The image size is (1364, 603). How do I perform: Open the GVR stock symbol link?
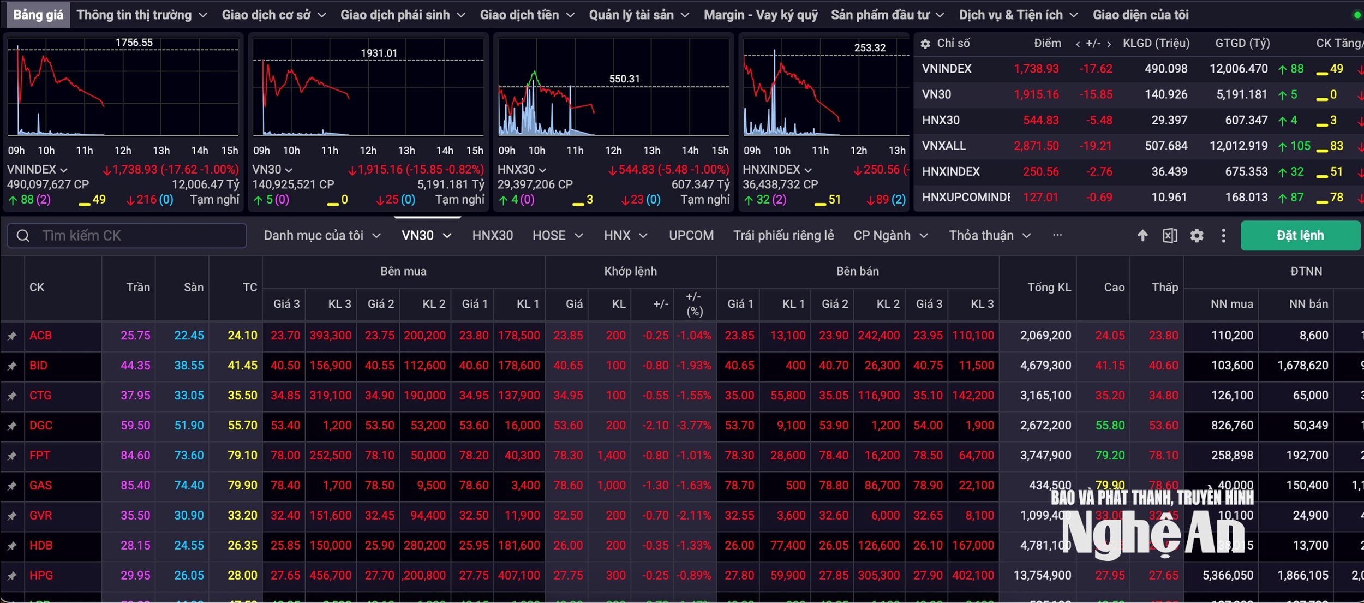40,516
